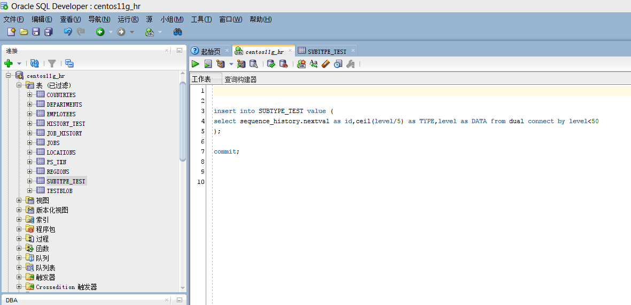Place cursor on editor line 1

pyautogui.click(x=422, y=91)
